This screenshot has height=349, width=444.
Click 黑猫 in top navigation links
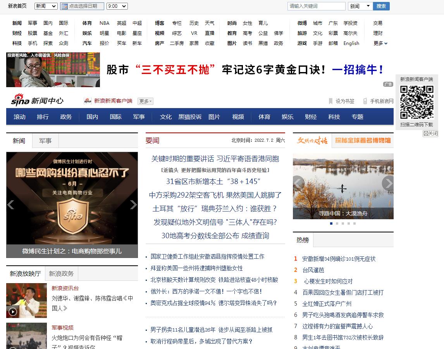(263, 43)
